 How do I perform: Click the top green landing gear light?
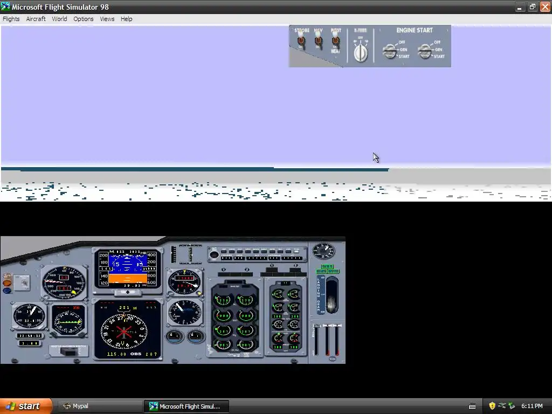[x=327, y=266]
